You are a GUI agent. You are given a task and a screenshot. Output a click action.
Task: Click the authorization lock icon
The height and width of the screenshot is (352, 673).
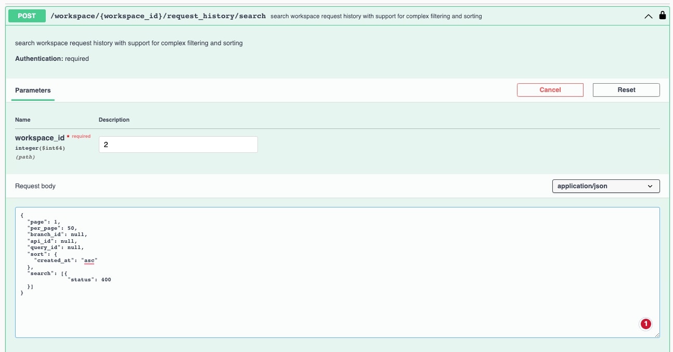pos(662,16)
